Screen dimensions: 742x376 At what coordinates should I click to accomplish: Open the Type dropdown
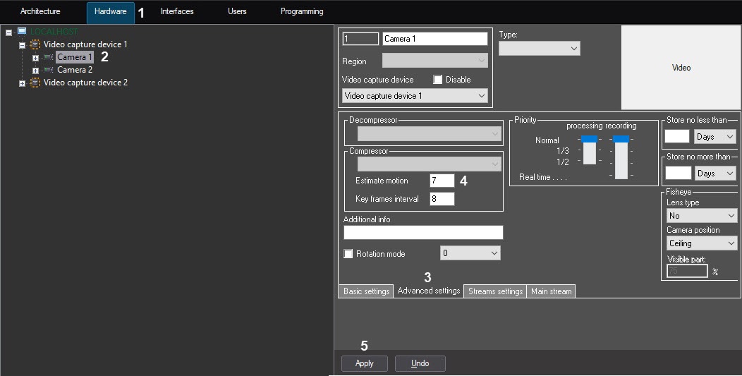coord(539,49)
